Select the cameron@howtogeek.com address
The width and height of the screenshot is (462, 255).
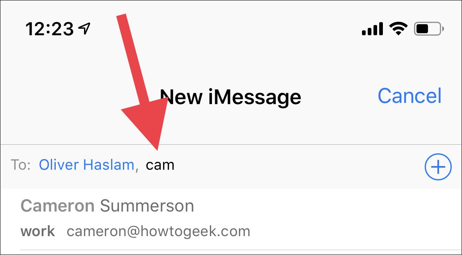click(x=159, y=231)
